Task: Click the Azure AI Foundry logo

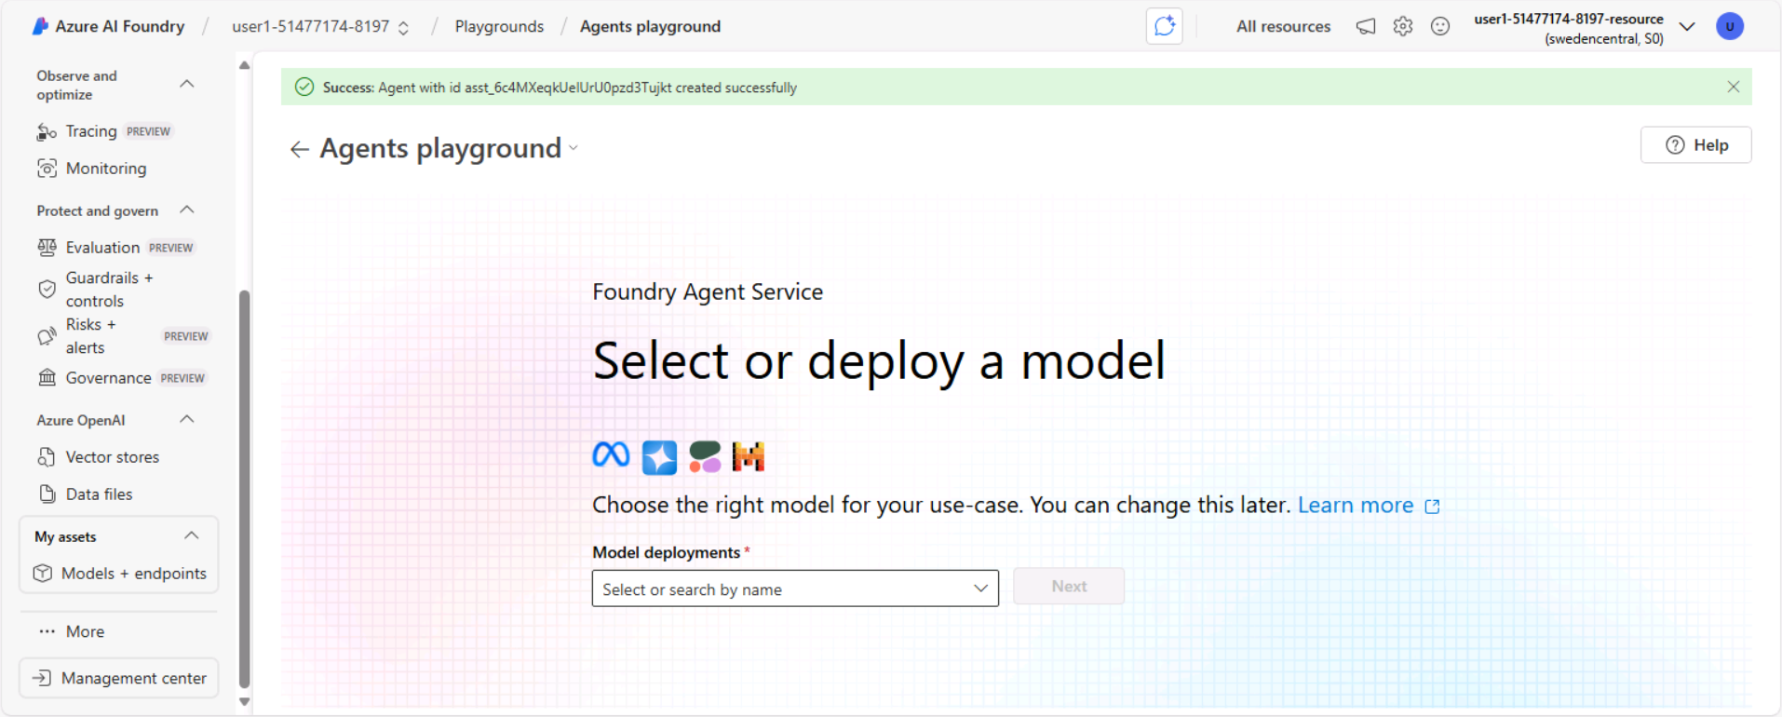Action: (x=40, y=26)
